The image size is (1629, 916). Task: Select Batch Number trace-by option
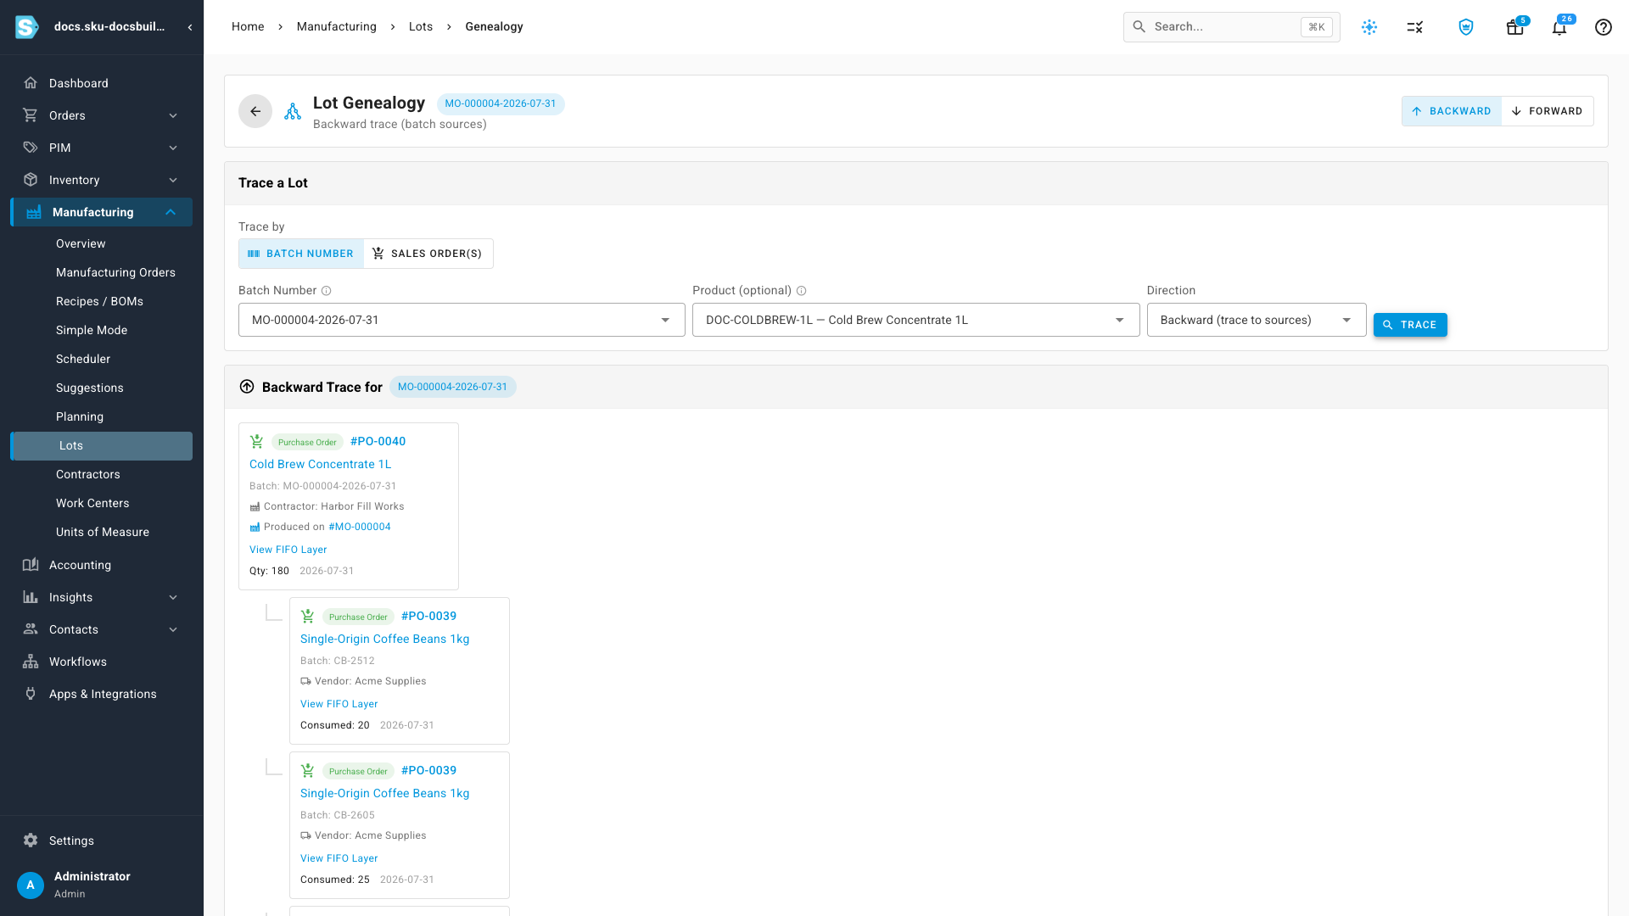tap(301, 254)
